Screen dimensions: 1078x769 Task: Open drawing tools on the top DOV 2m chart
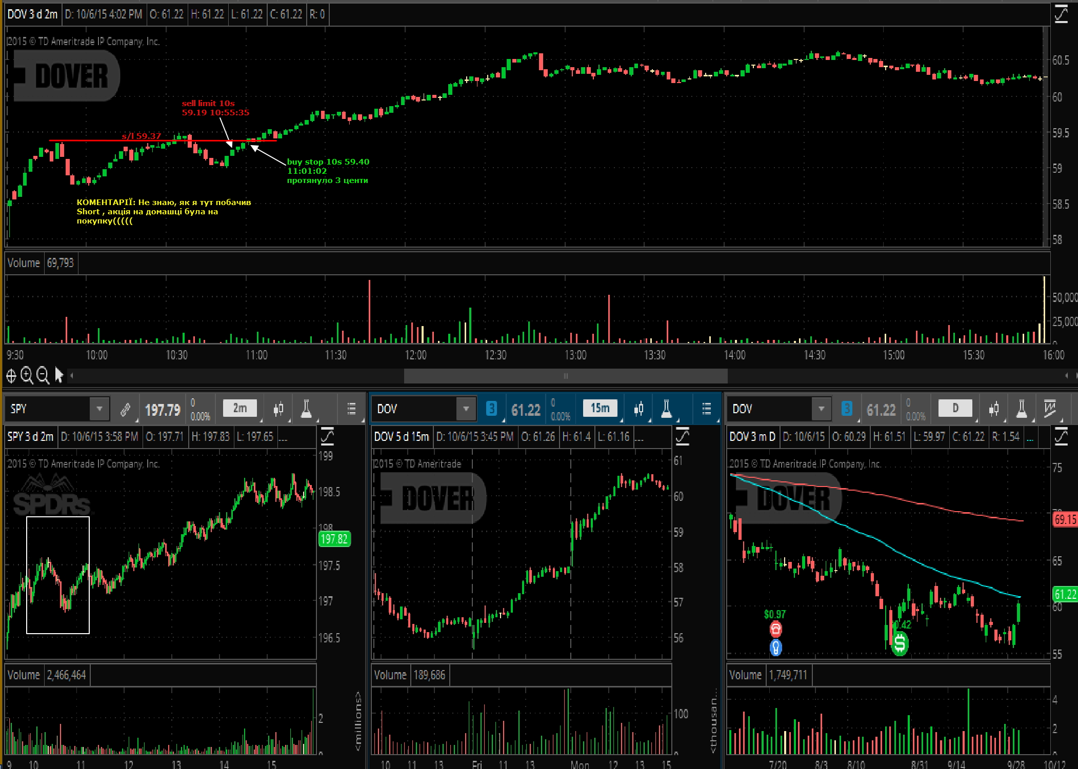pyautogui.click(x=1061, y=14)
